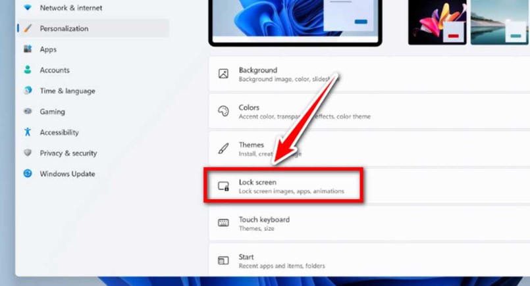Click the Wi-Fi icon for Network & internet
Screen dimensions: 530x286
(x=28, y=8)
